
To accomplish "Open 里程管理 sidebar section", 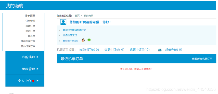I will pyautogui.click(x=25, y=69).
